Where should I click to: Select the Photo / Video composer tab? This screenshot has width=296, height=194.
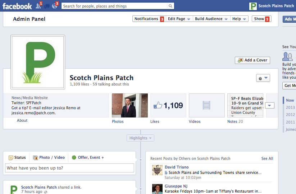49,157
